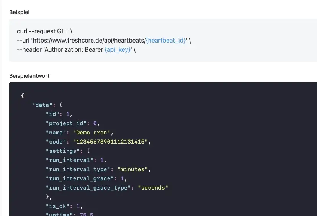Click the opening "{" brace of the JSON

pyautogui.click(x=23, y=96)
